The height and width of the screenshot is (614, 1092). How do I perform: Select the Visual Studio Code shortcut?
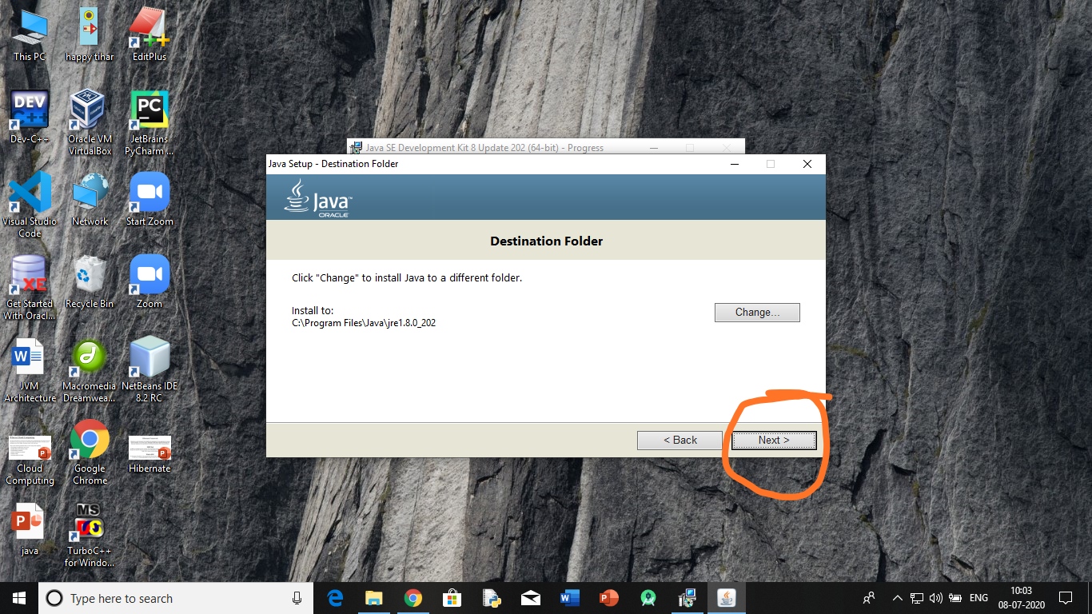[x=30, y=205]
